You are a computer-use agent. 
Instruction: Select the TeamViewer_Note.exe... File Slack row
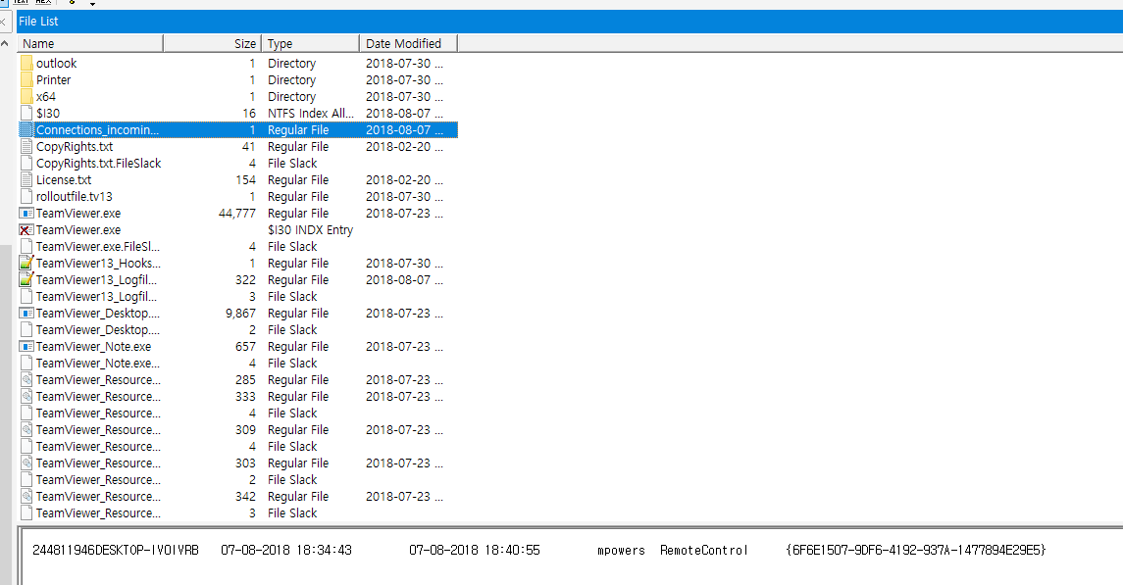pyautogui.click(x=237, y=364)
